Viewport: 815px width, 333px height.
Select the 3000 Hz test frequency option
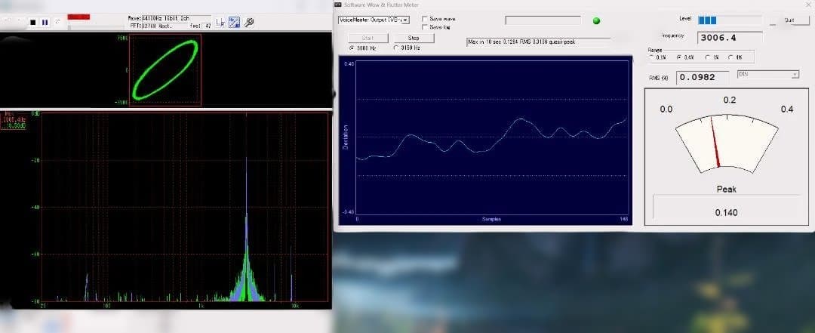[352, 48]
